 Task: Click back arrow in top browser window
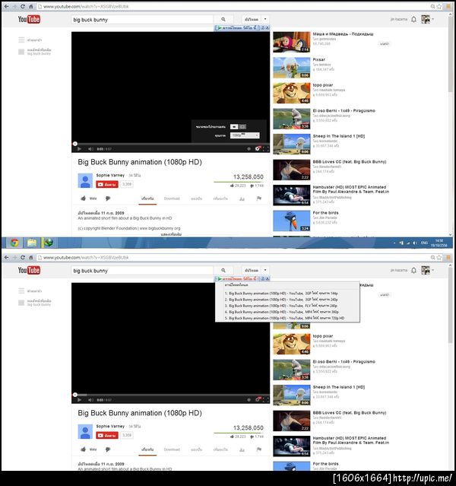(x=7, y=6)
